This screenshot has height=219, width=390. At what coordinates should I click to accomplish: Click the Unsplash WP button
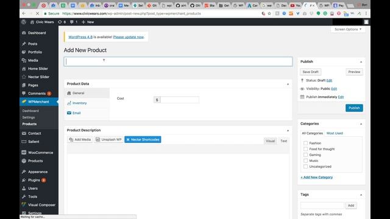tap(108, 139)
